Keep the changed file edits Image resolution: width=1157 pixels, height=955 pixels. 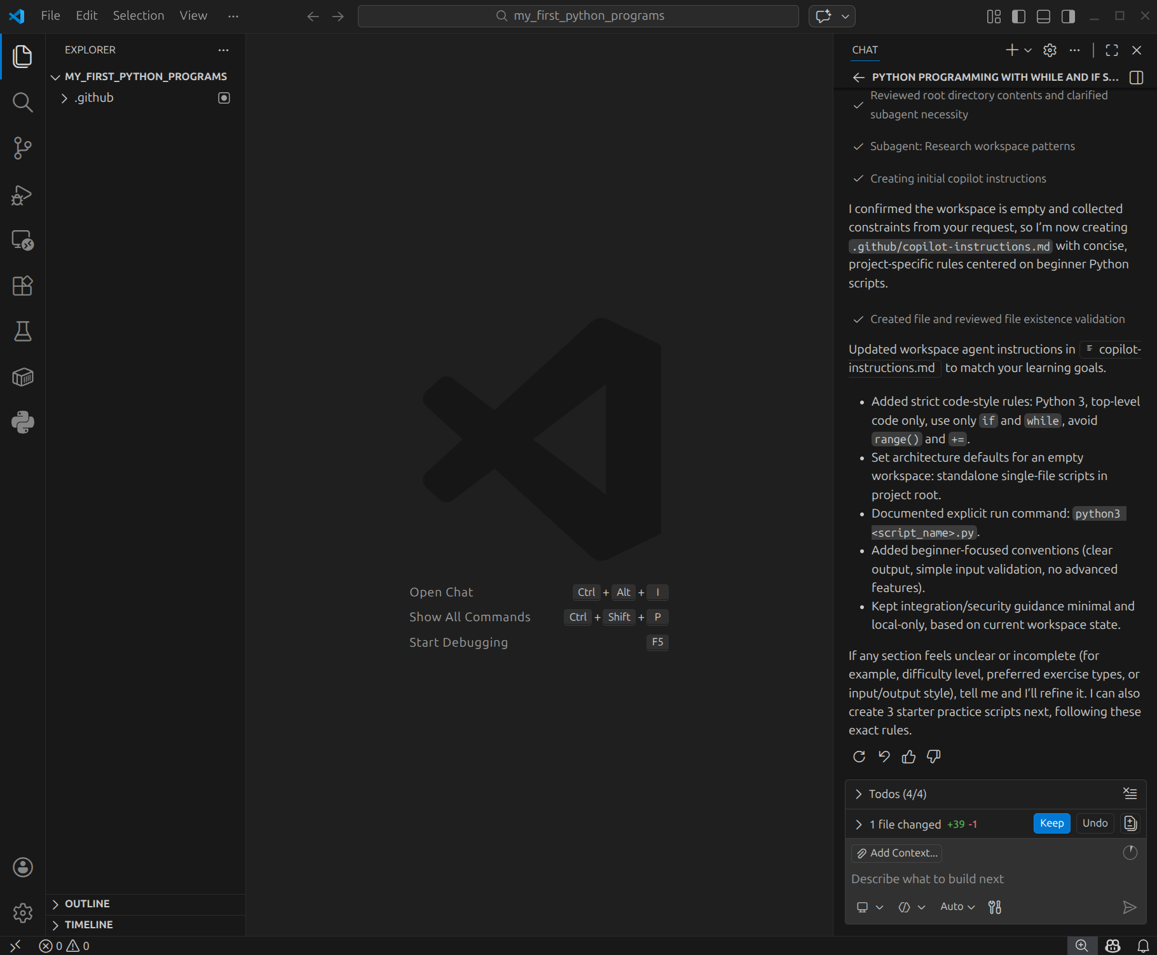1051,823
